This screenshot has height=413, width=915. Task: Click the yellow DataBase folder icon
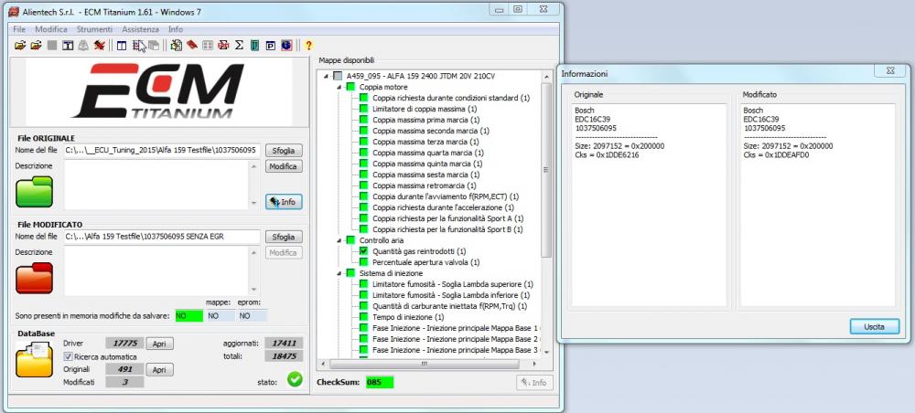click(35, 359)
